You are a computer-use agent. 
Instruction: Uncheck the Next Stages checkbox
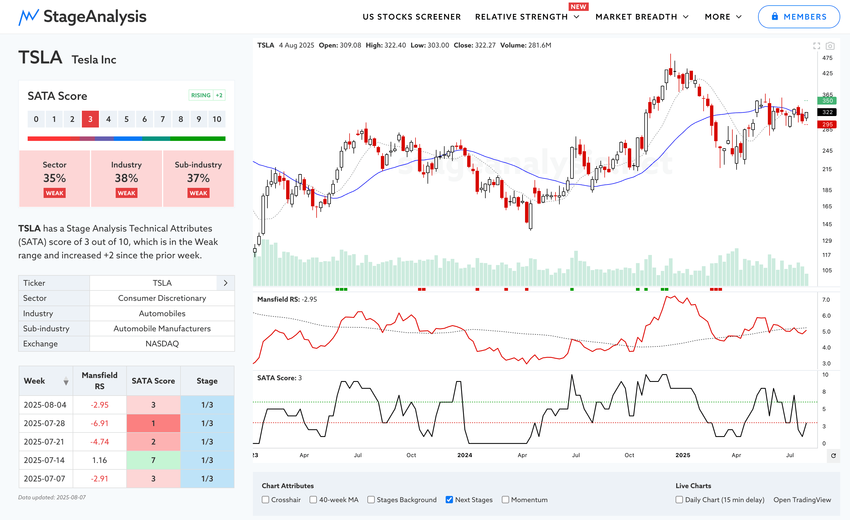(x=449, y=500)
